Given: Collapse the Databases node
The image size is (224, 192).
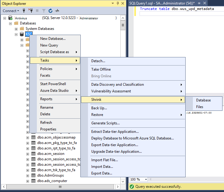Looking at the screenshot, I should [10, 24].
